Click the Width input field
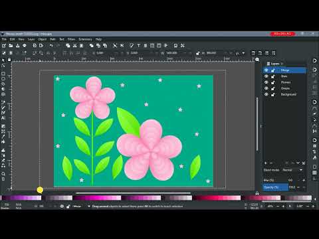Image resolution: width=319 pixels, height=239 pixels. 174,53
